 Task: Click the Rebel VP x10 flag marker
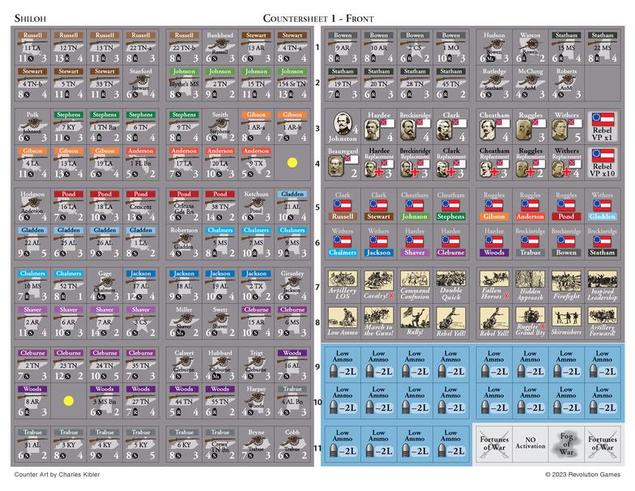click(x=603, y=164)
